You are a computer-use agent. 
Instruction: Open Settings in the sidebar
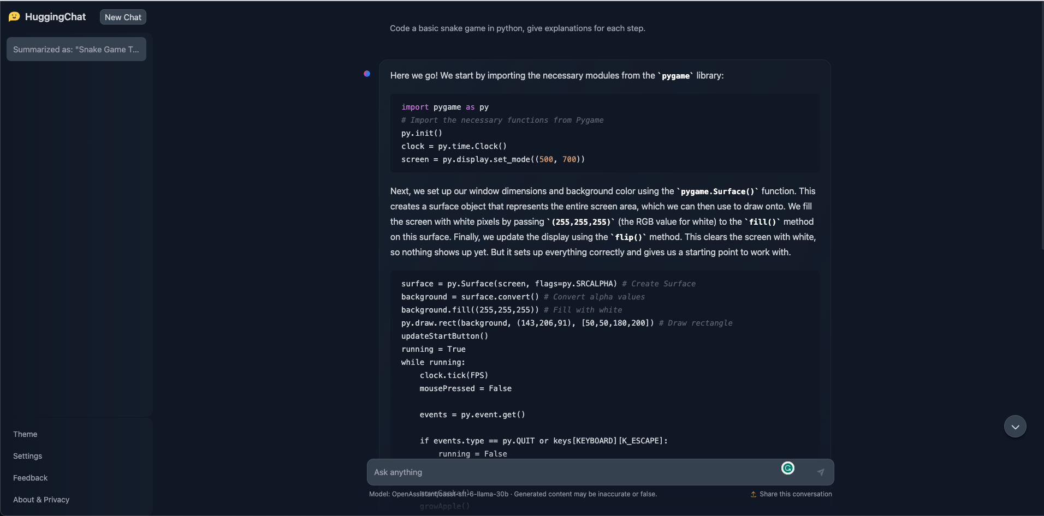click(x=27, y=456)
